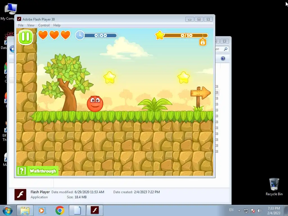This screenshot has width=288, height=216.
Task: Close the Adobe Flash Player window
Action: pos(208,19)
